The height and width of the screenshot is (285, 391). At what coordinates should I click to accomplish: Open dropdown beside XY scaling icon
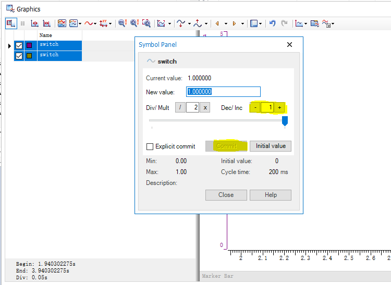pyautogui.click(x=110, y=23)
